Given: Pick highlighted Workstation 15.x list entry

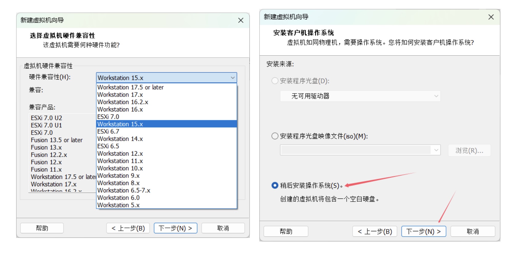Looking at the screenshot, I should [x=167, y=124].
